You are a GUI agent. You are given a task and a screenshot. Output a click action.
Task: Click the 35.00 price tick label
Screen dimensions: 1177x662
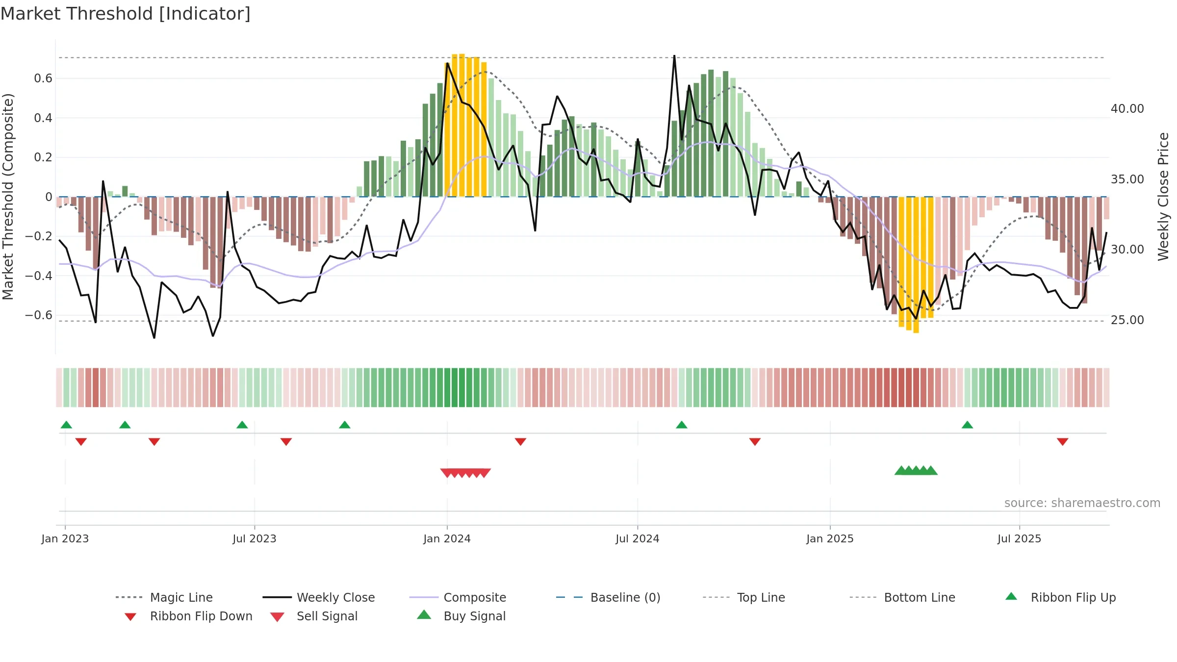point(1127,179)
